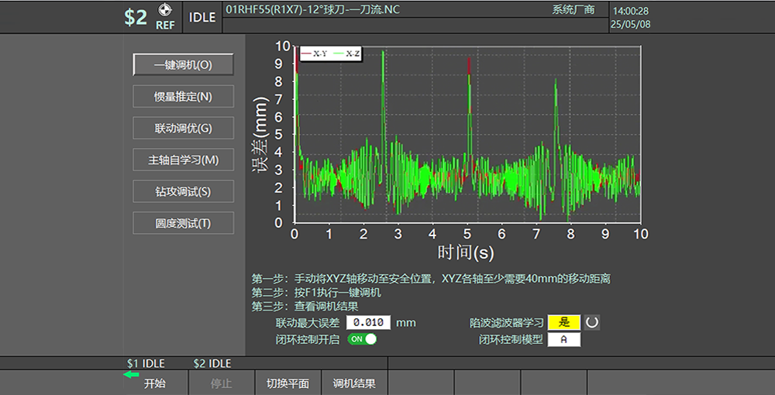Screen dimensions: 775x395
Task: Open 钻攻调试(S) tuning page
Action: point(183,192)
